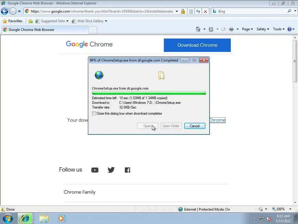The height and width of the screenshot is (224, 298).
Task: Open the Twitter social icon
Action: click(111, 170)
